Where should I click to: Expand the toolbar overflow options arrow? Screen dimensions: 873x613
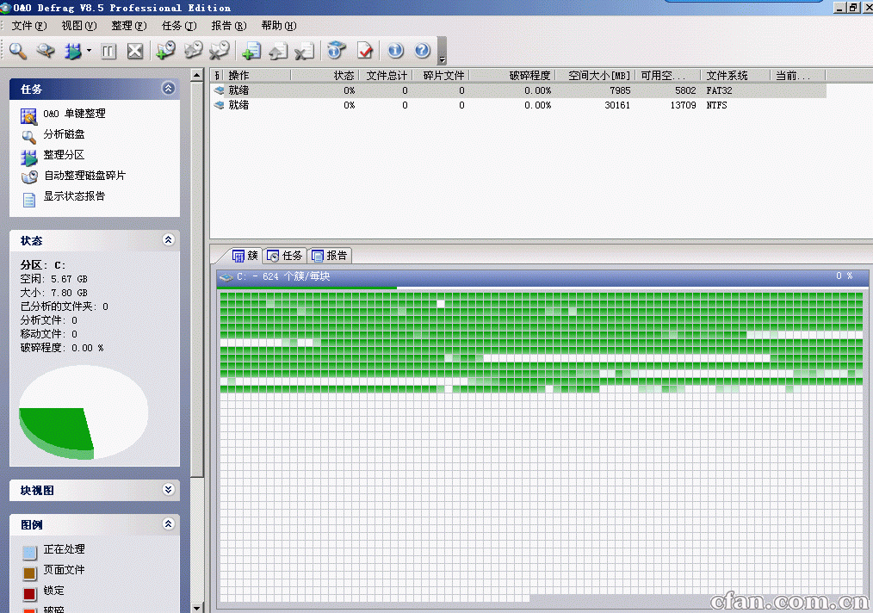[x=442, y=59]
